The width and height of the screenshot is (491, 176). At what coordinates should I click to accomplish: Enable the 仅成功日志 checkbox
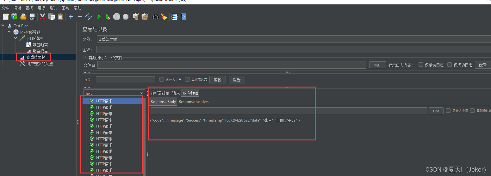coord(450,65)
